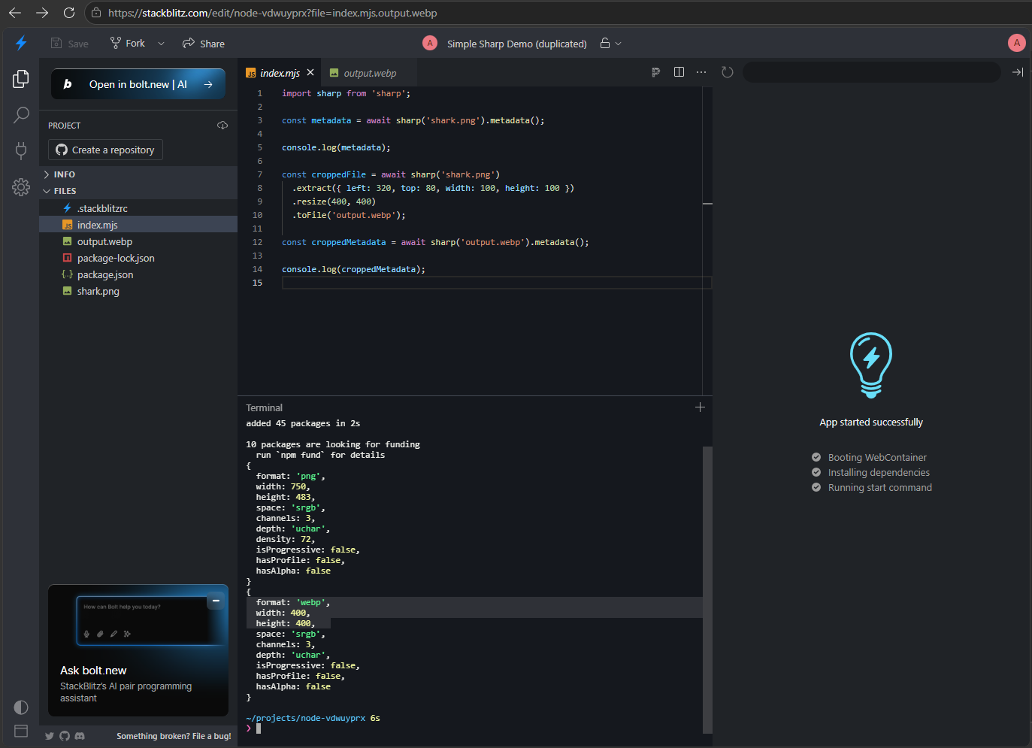
Task: Click the Fork button
Action: click(x=128, y=44)
